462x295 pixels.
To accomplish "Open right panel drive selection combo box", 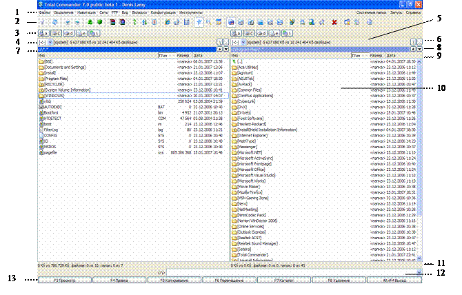I will click(x=239, y=43).
